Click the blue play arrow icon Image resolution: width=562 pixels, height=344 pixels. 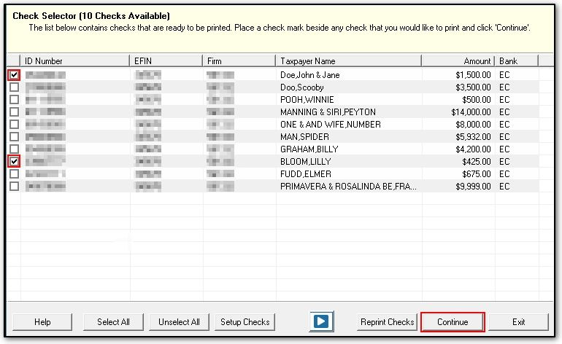pos(321,321)
